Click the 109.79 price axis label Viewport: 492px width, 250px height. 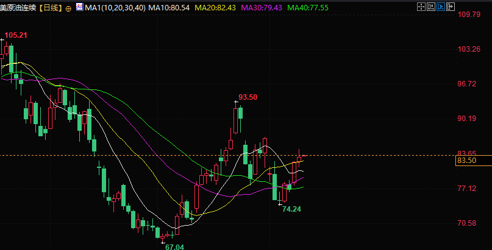pyautogui.click(x=469, y=15)
